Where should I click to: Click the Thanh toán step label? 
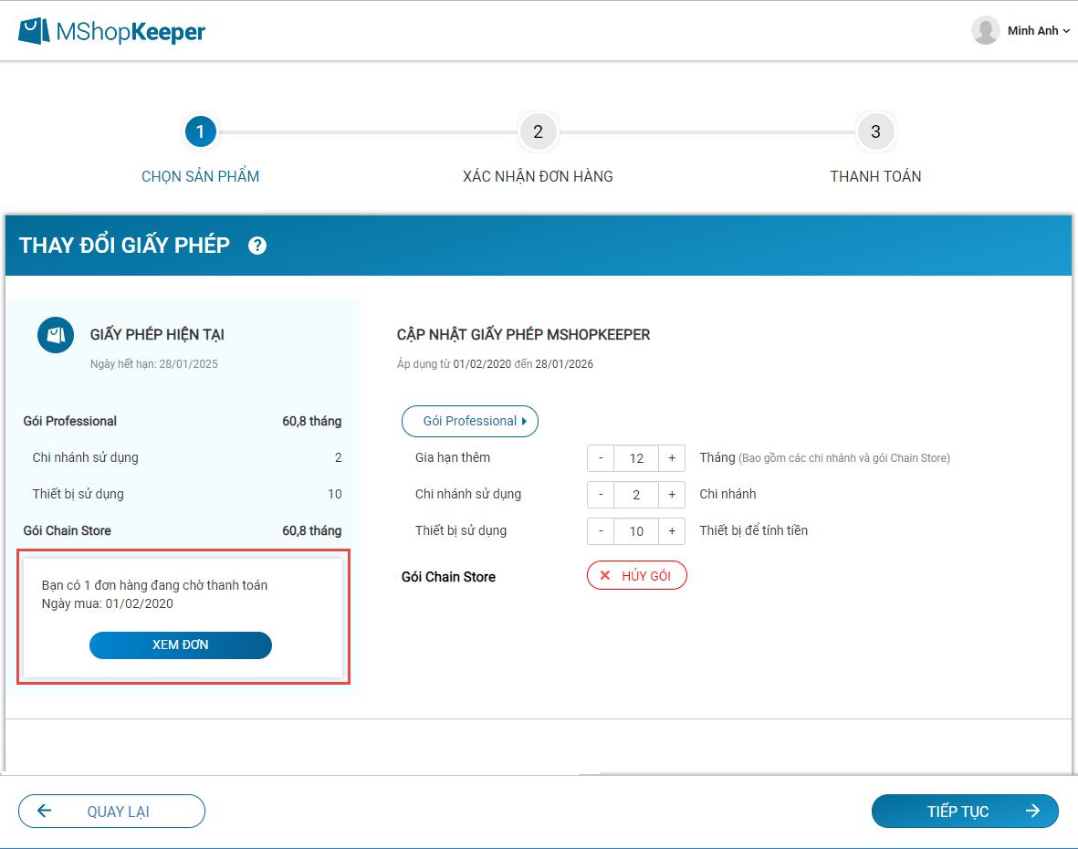(875, 177)
